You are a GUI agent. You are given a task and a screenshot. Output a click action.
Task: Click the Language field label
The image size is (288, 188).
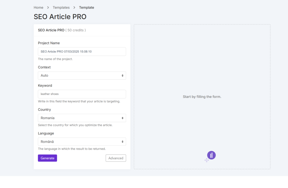point(46,133)
